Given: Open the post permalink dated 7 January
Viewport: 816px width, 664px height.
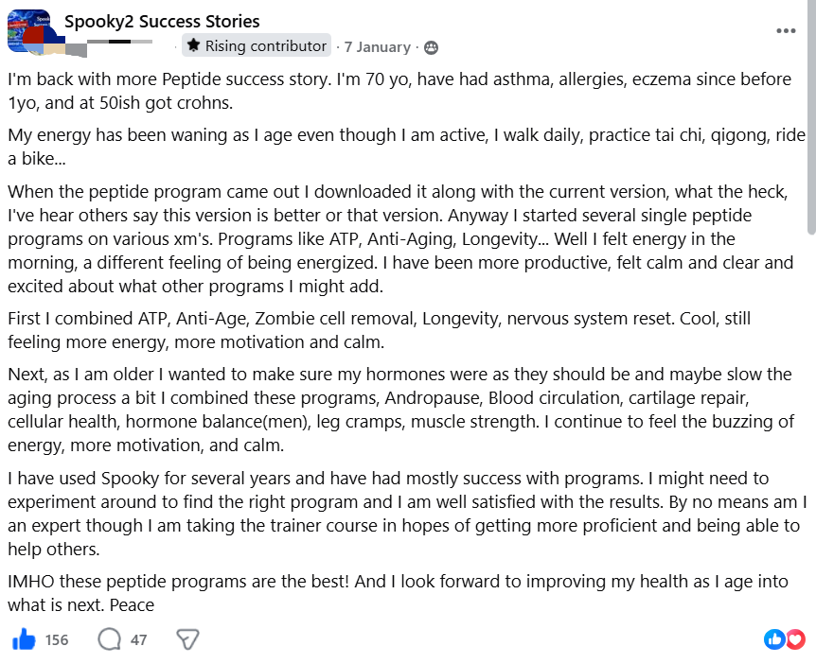Looking at the screenshot, I should (x=378, y=46).
